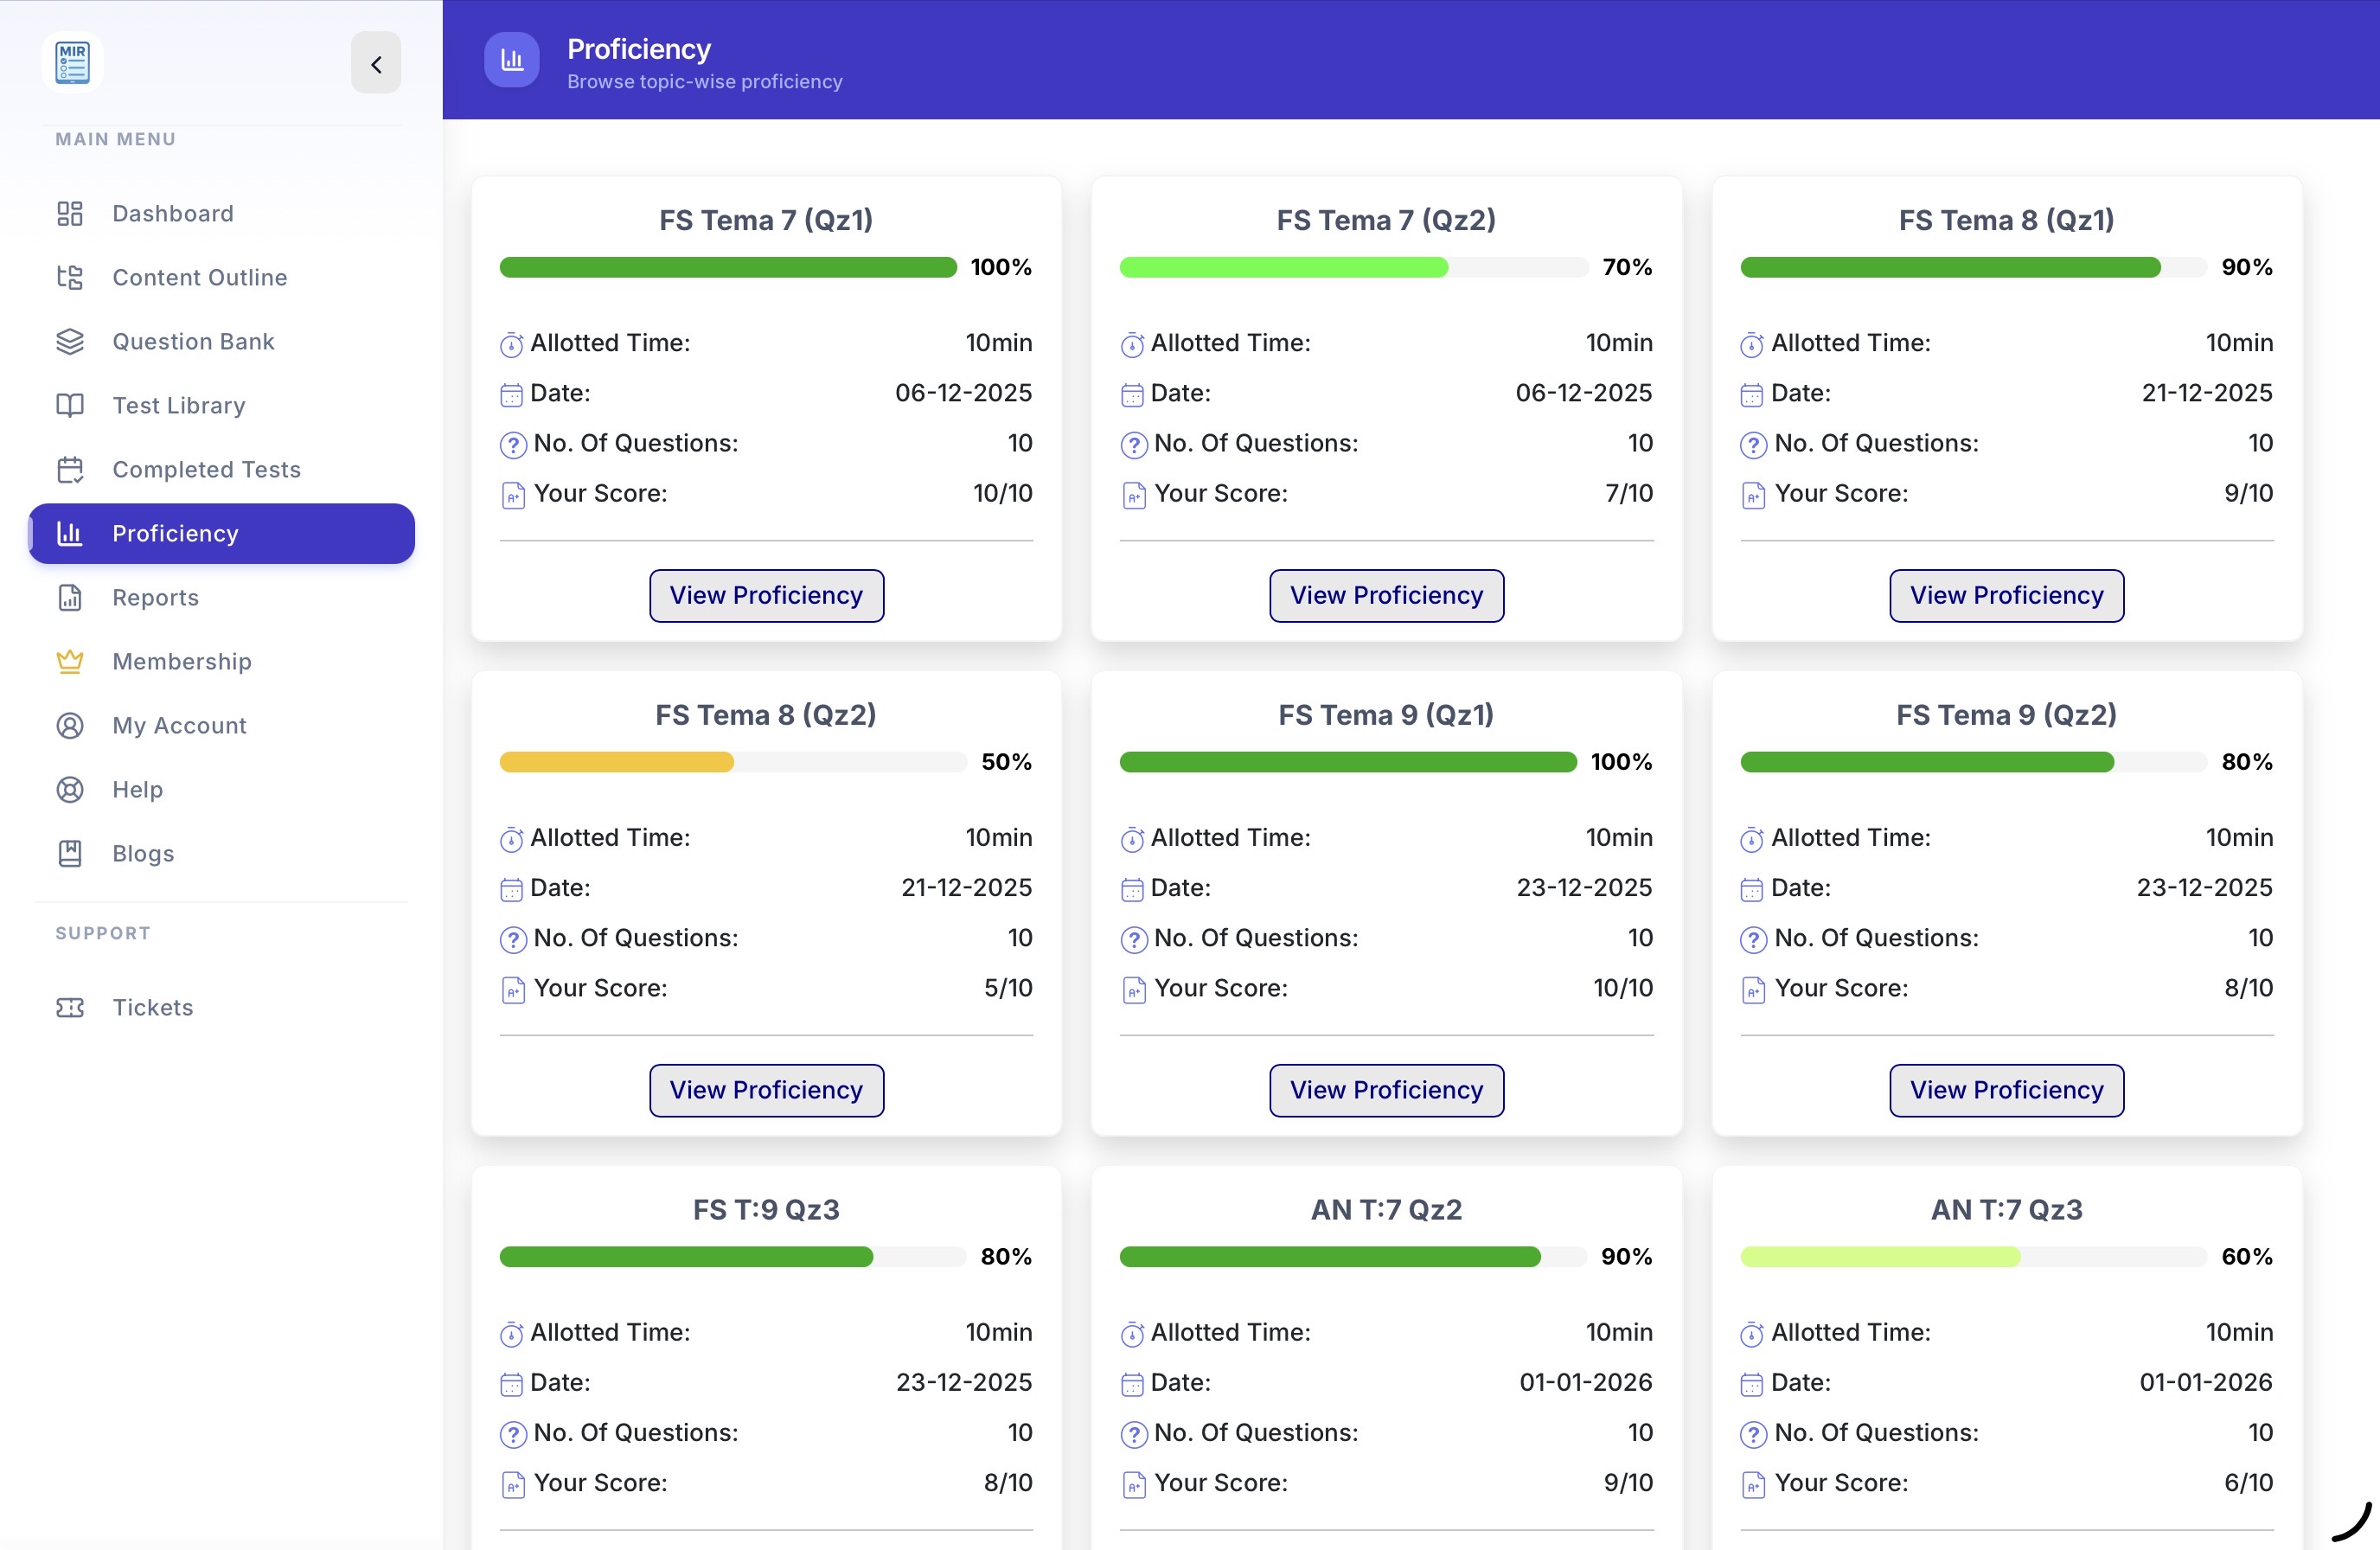Click the MIR logo icon
The image size is (2380, 1550).
[72, 62]
